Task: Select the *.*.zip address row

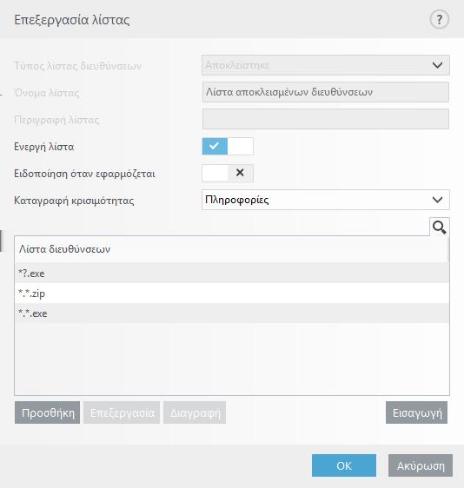Action: (x=232, y=293)
